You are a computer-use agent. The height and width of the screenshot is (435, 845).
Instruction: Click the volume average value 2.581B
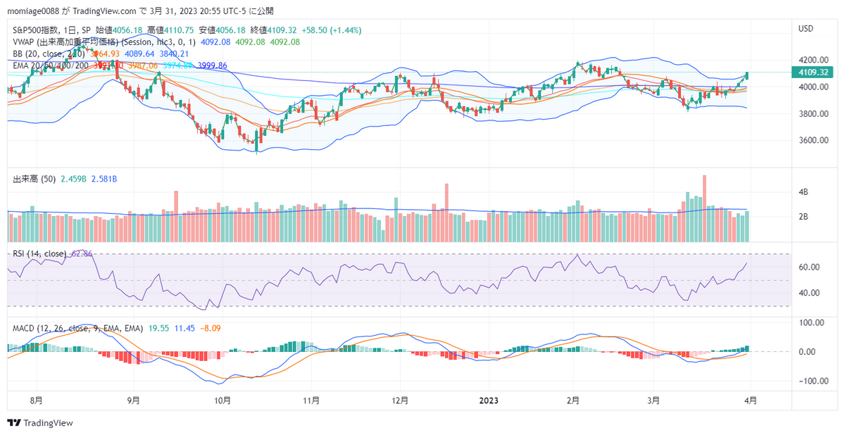click(x=104, y=179)
